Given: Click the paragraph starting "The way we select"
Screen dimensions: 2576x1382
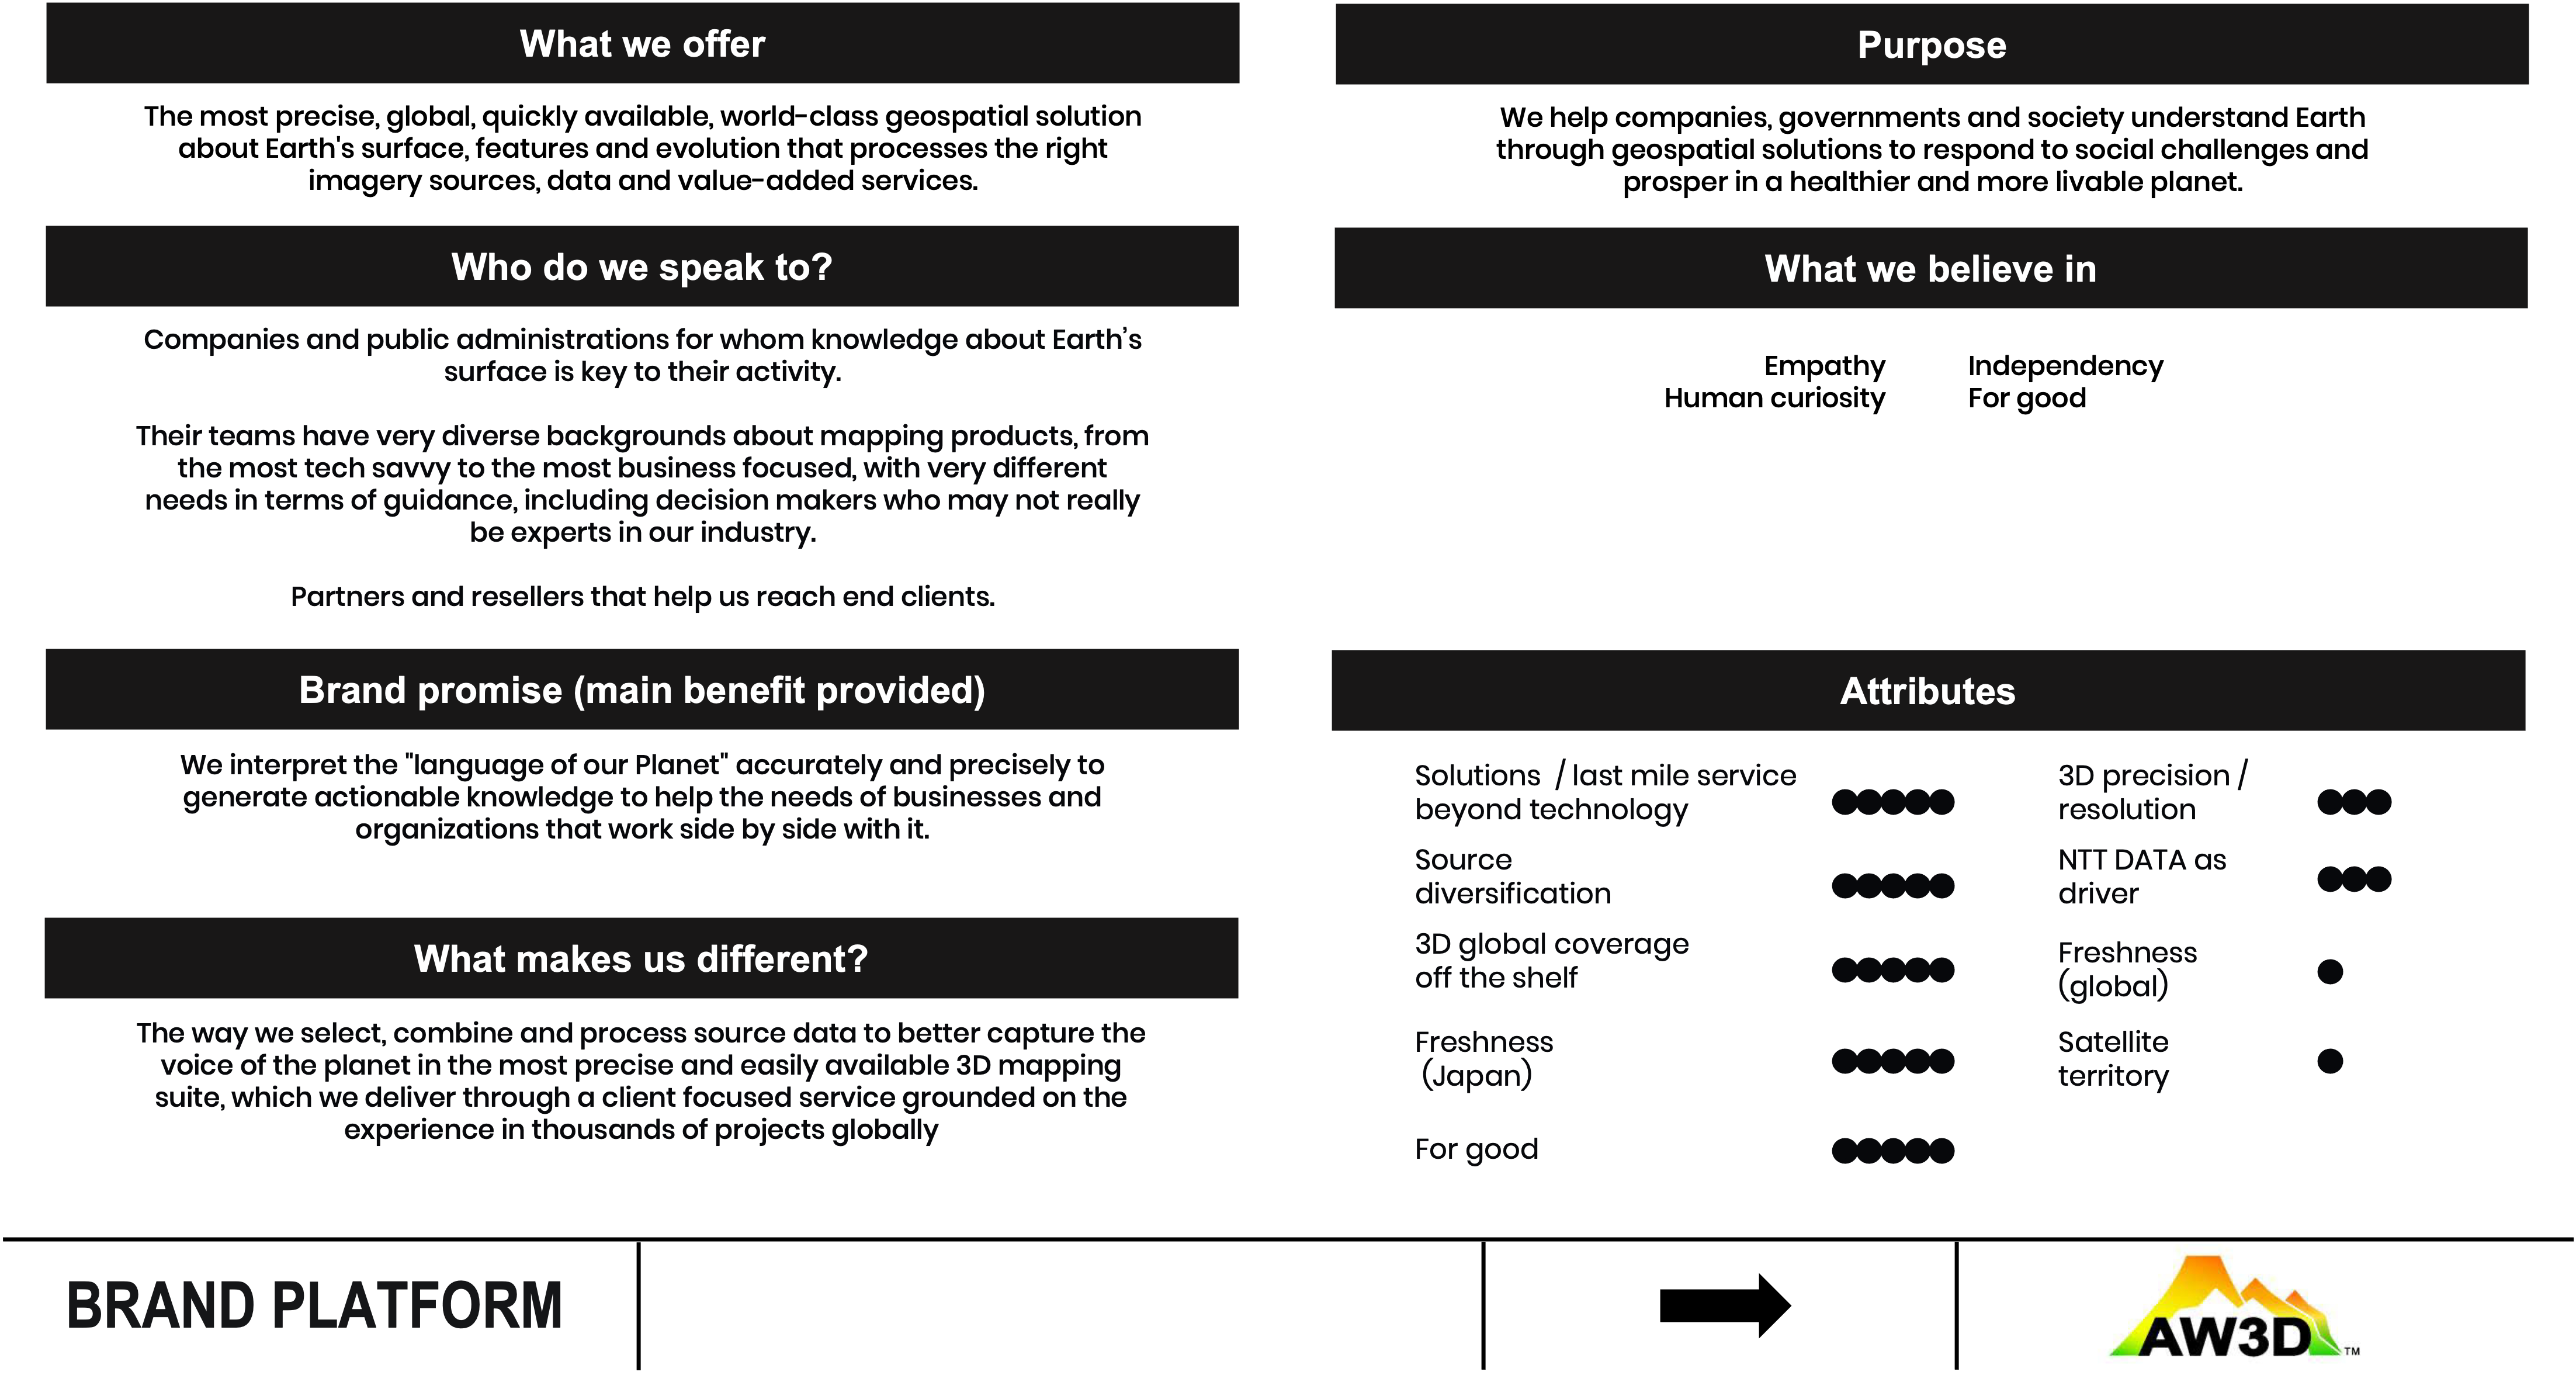Looking at the screenshot, I should (641, 1081).
